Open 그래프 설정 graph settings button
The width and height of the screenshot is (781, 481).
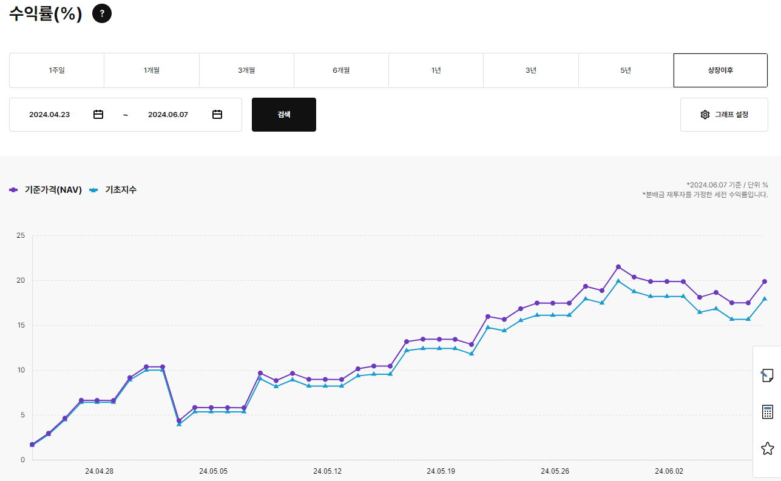click(x=724, y=115)
